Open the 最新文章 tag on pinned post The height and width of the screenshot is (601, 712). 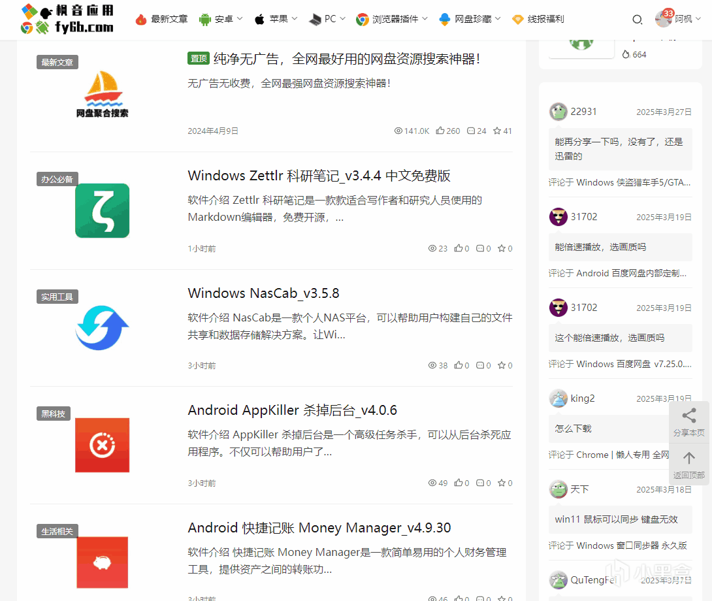(57, 62)
